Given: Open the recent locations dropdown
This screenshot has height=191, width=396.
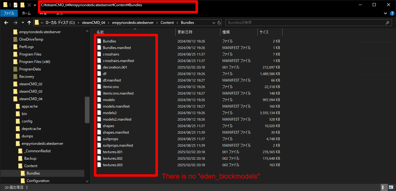Looking at the screenshot, I should pyautogui.click(x=23, y=23).
